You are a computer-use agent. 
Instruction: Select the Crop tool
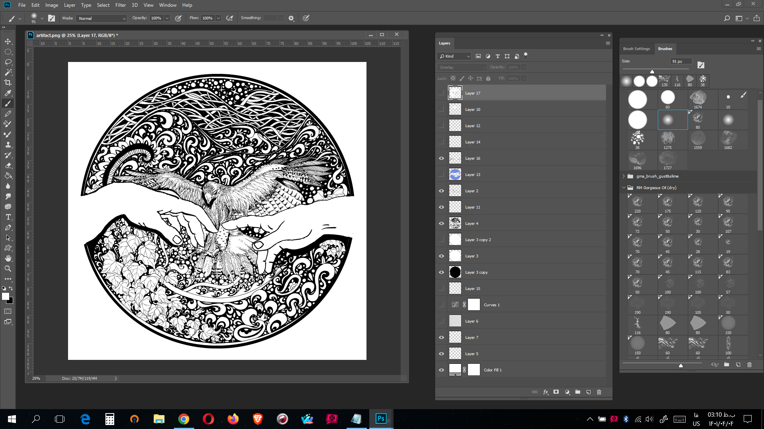coord(8,83)
